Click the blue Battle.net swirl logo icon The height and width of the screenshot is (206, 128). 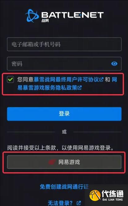(x=32, y=15)
